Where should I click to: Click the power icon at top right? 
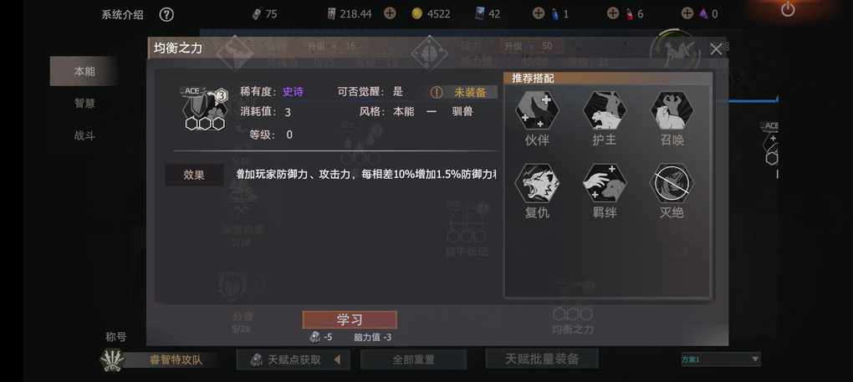coord(788,8)
